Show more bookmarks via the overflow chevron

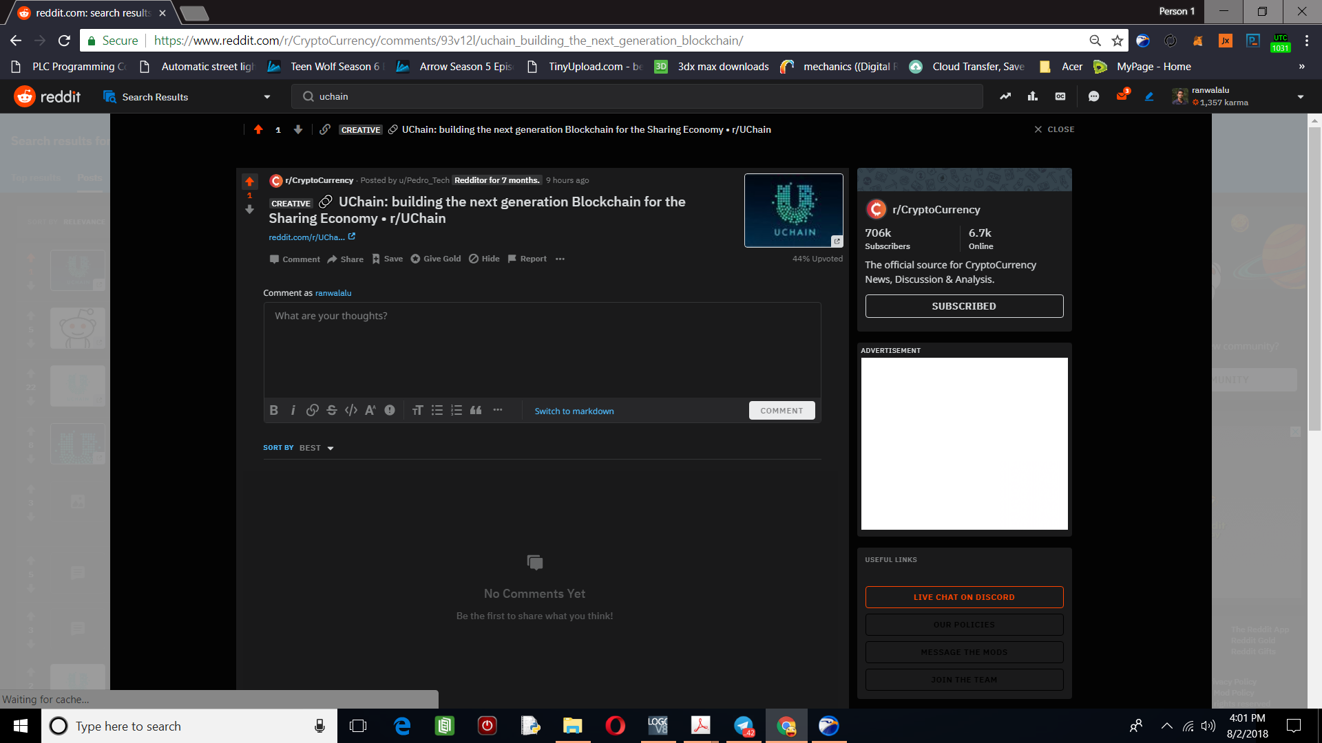[x=1301, y=67]
